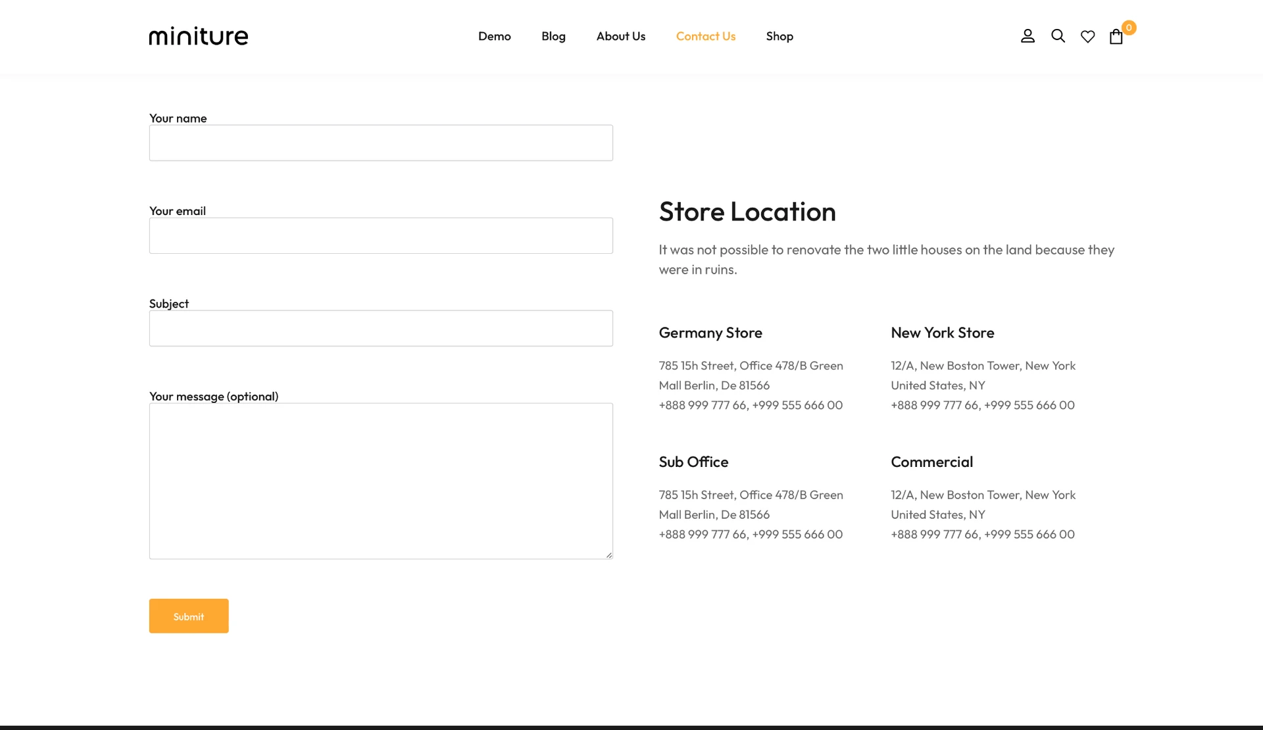1263x730 pixels.
Task: Select the Contact Us nav link
Action: 706,36
